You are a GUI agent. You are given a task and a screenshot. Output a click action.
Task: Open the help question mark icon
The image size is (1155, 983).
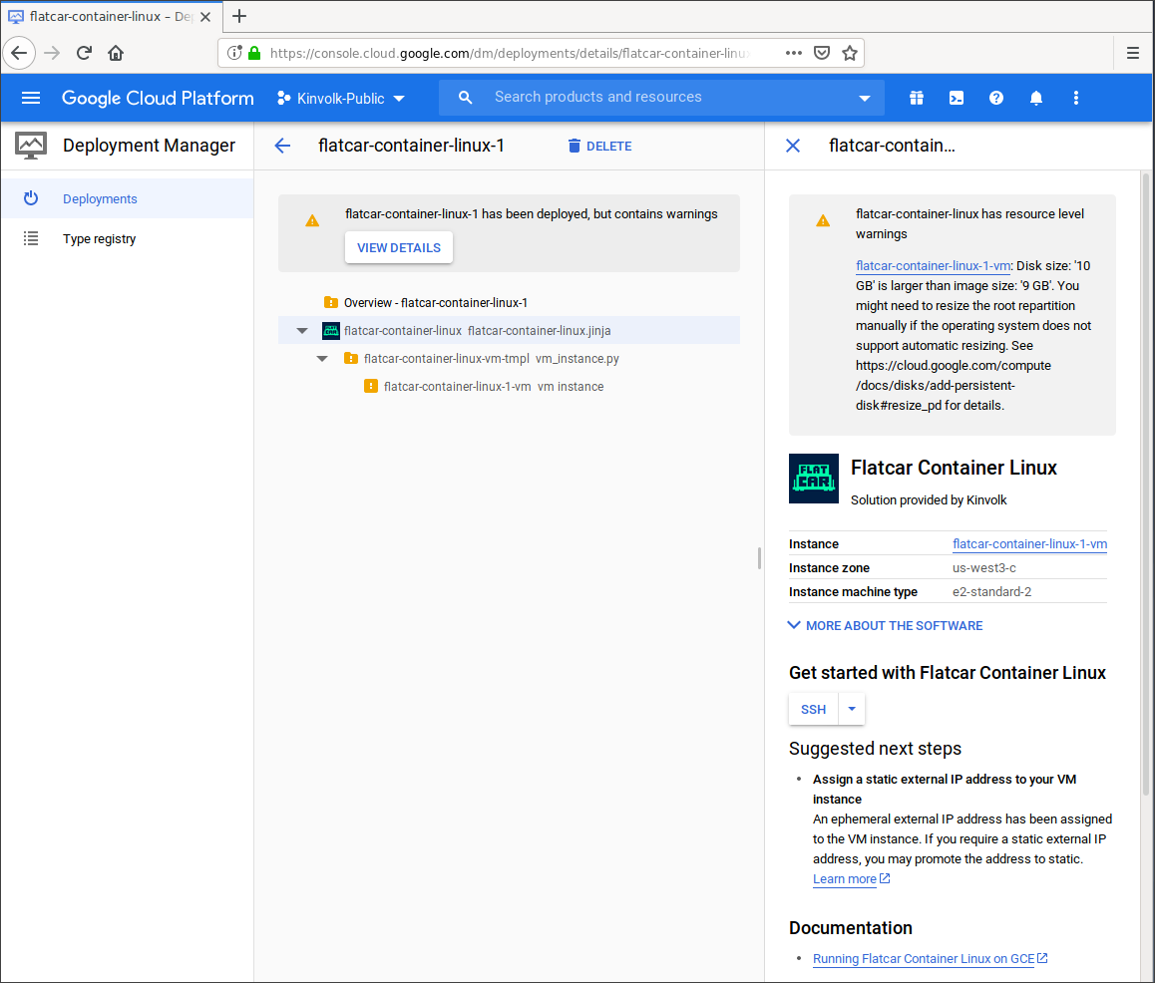click(x=995, y=98)
